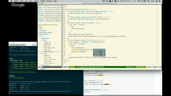Click the clock history menu bar icon
171x96 pixels.
(x=127, y=1)
